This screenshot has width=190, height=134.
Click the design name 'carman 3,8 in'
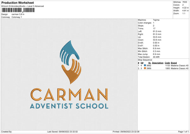tap(18, 14)
